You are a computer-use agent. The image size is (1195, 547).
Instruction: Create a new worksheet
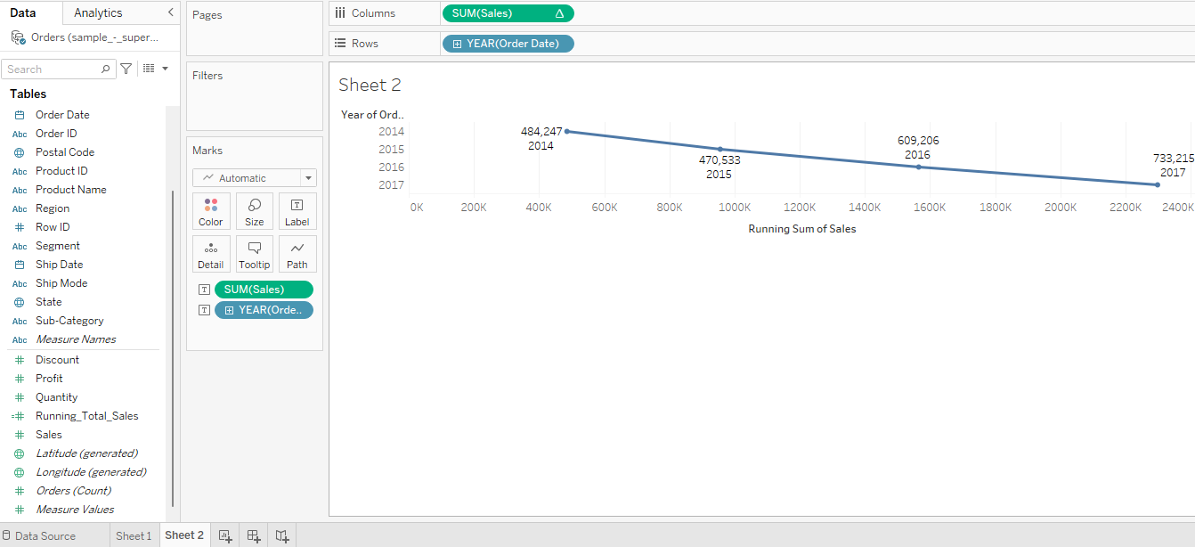(225, 535)
